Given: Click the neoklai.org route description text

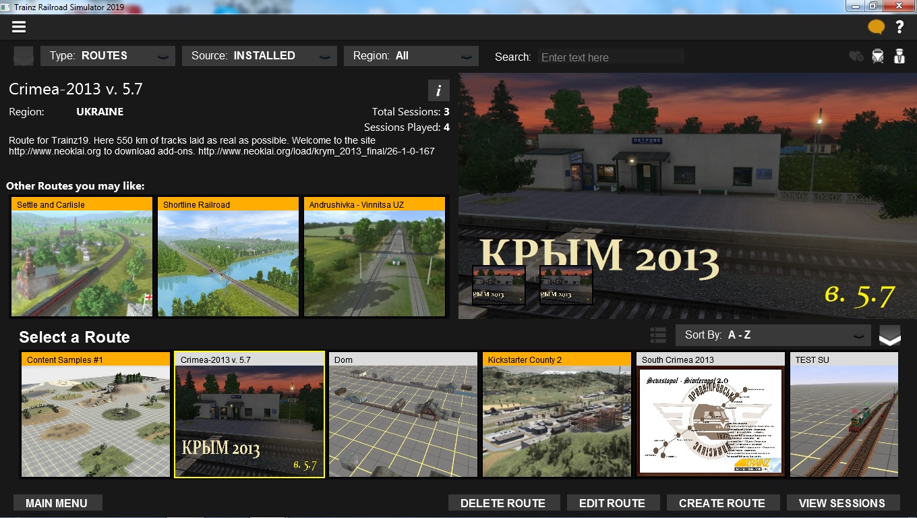Looking at the screenshot, I should (223, 146).
